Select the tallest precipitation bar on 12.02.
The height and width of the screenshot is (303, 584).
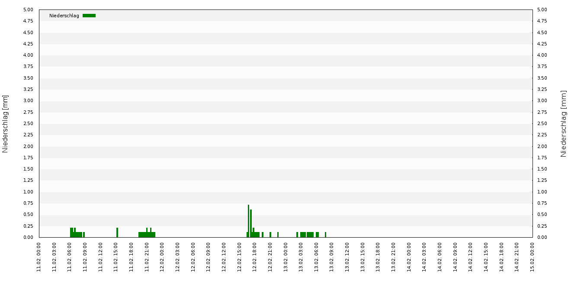click(248, 221)
